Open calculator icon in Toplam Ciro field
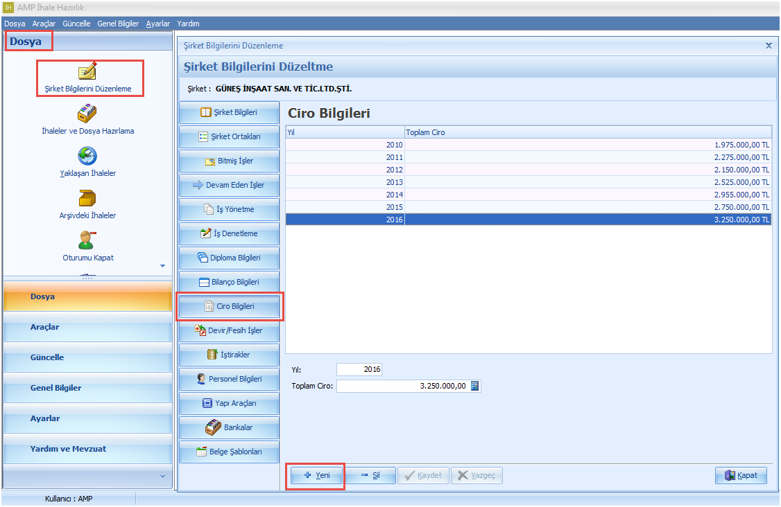This screenshot has width=781, height=507. tap(475, 386)
